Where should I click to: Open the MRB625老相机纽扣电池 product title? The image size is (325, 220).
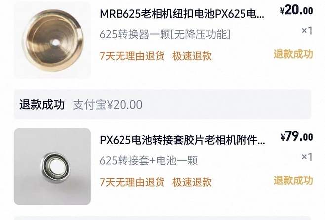pos(182,14)
